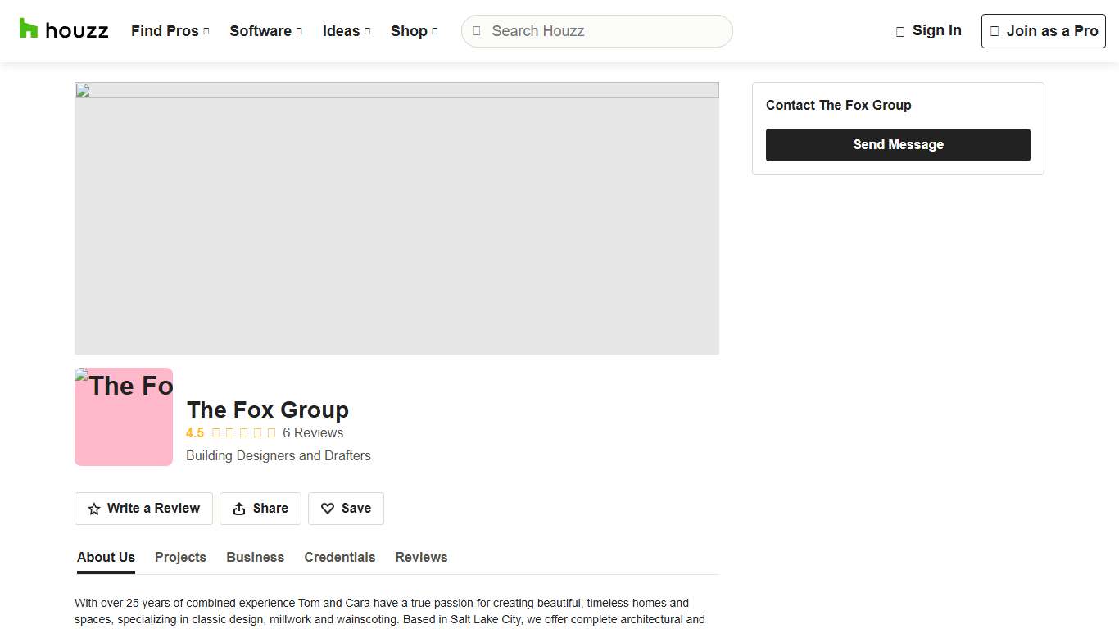Click the Sign In user icon
Screen dimensions: 1119x629
(900, 31)
